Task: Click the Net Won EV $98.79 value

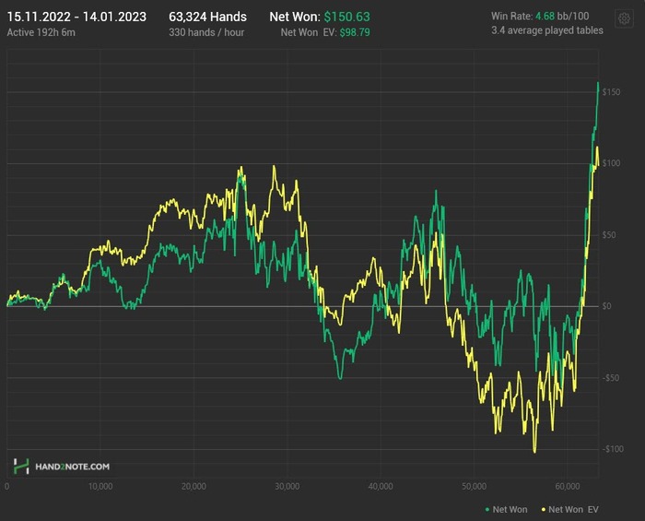Action: (x=355, y=32)
